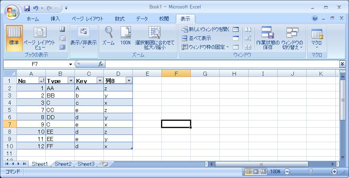Customize Quick Access Toolbar dropdown arrow
Viewport: 349px width, 178px height.
click(x=66, y=8)
